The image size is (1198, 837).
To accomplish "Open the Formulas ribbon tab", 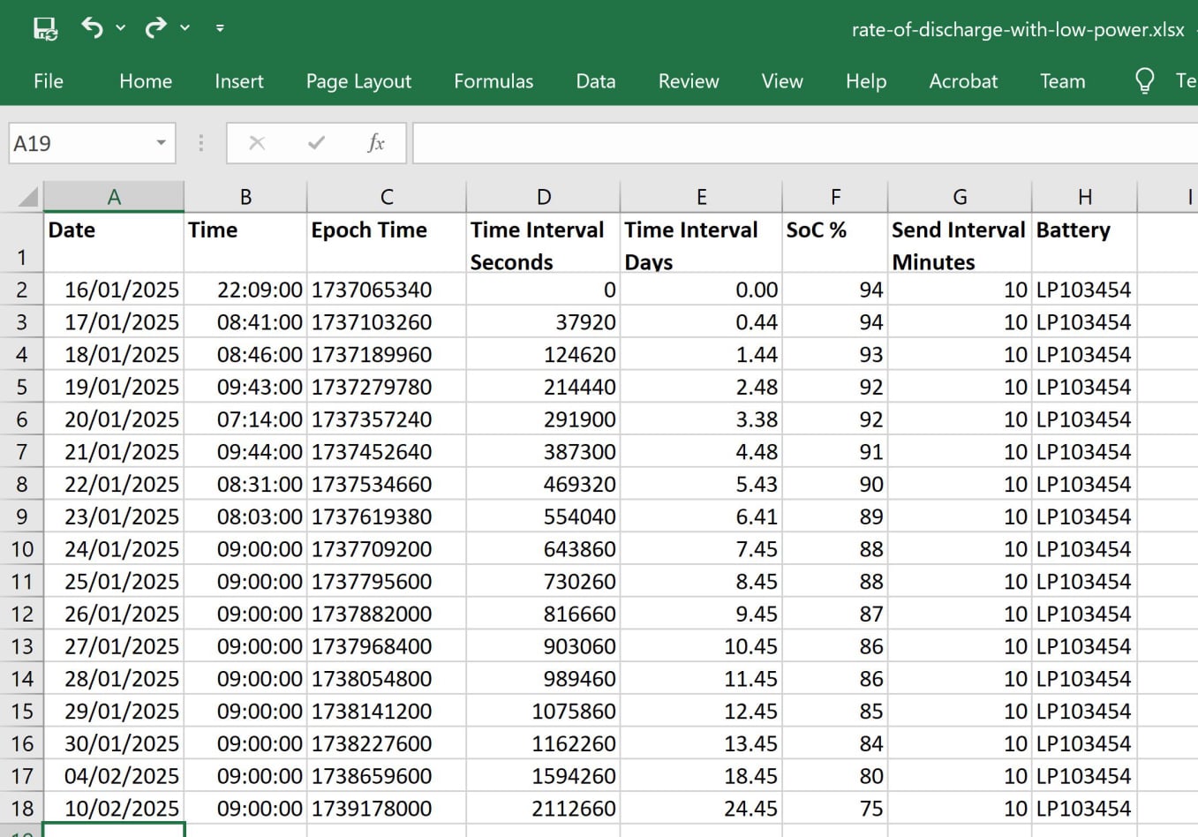I will [494, 81].
